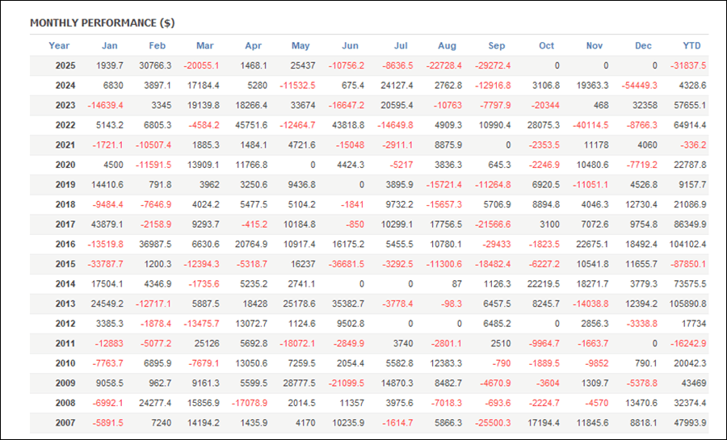Click the Year column header

(x=59, y=46)
